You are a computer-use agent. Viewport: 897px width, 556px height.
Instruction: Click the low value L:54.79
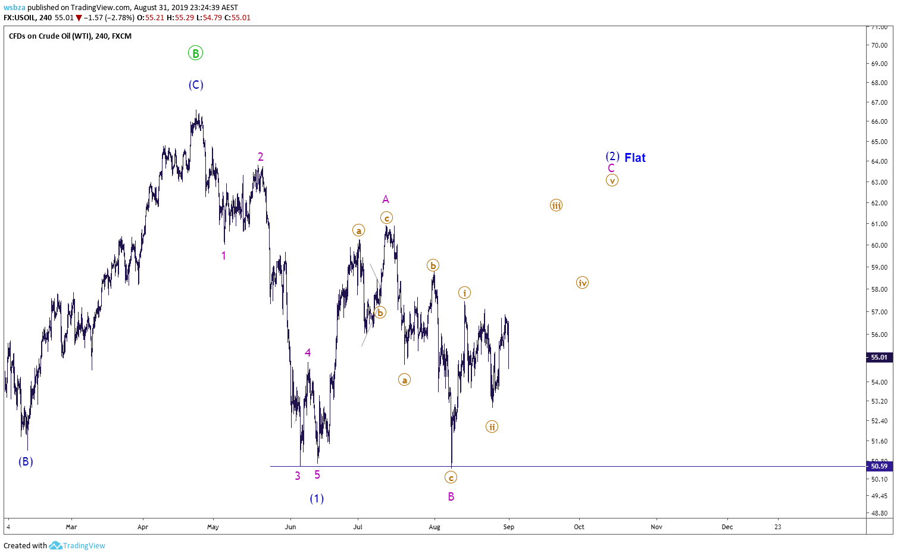(208, 18)
